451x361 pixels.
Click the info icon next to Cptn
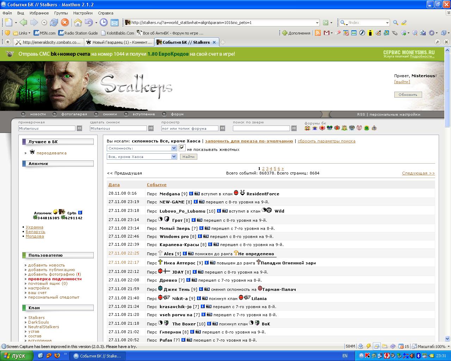[x=80, y=213]
